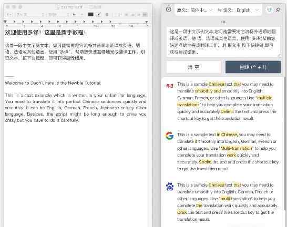
Task: Click the line 'Welcome to DuoYi, here is the Newbie Tutorial'
Action: [53, 83]
